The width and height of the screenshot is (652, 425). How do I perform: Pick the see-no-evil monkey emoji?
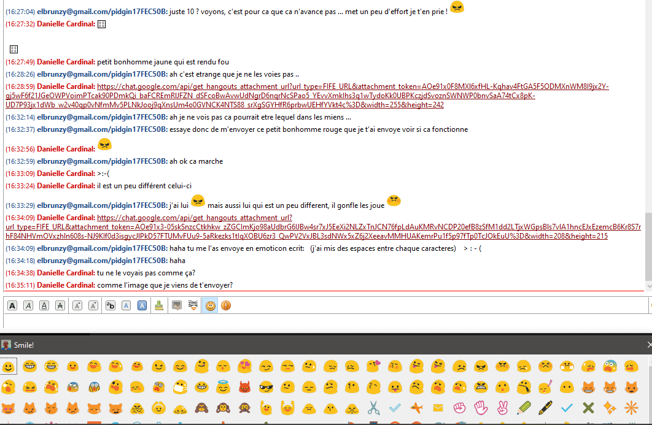201,408
